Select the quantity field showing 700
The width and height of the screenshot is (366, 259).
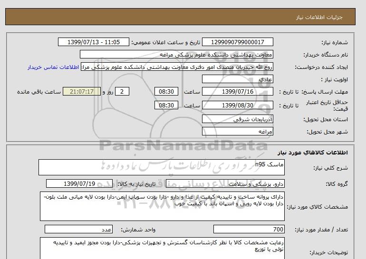click(x=249, y=230)
